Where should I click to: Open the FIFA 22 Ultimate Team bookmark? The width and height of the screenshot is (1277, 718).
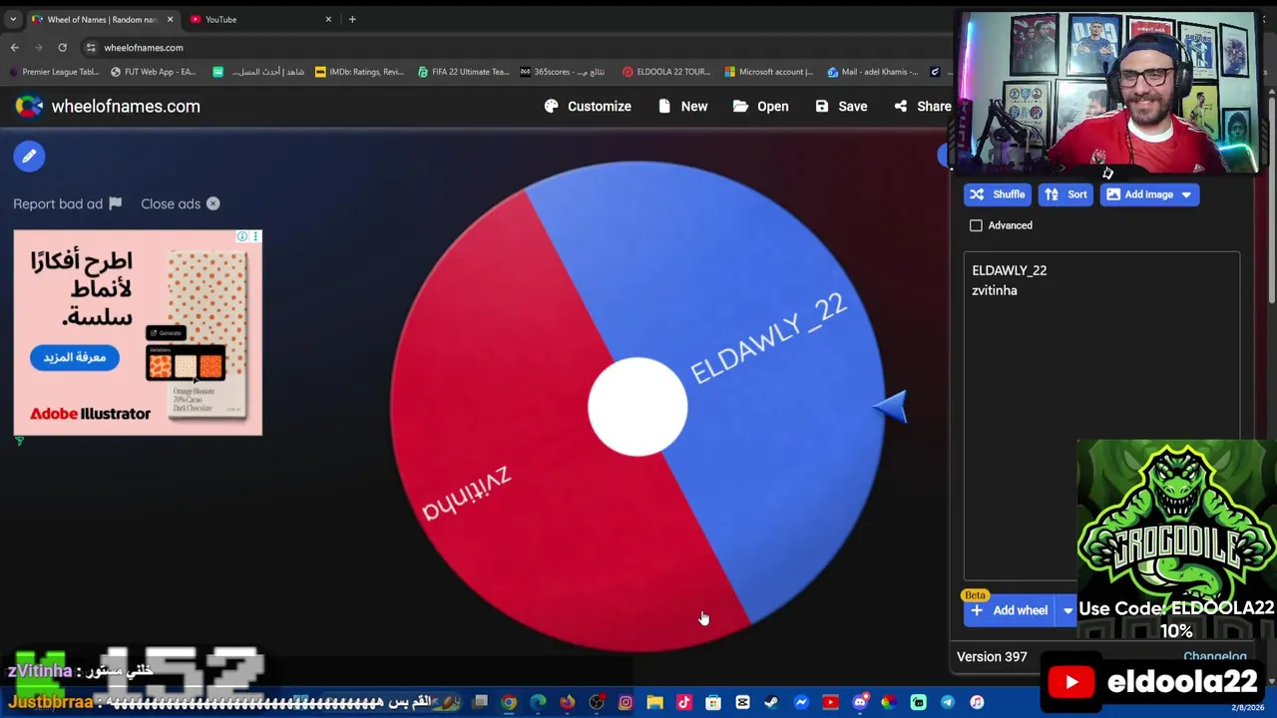point(463,72)
